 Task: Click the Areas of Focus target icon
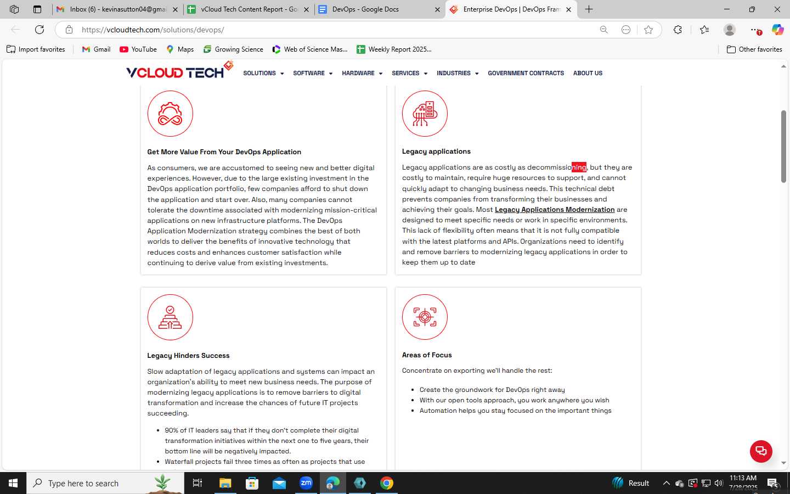point(425,317)
